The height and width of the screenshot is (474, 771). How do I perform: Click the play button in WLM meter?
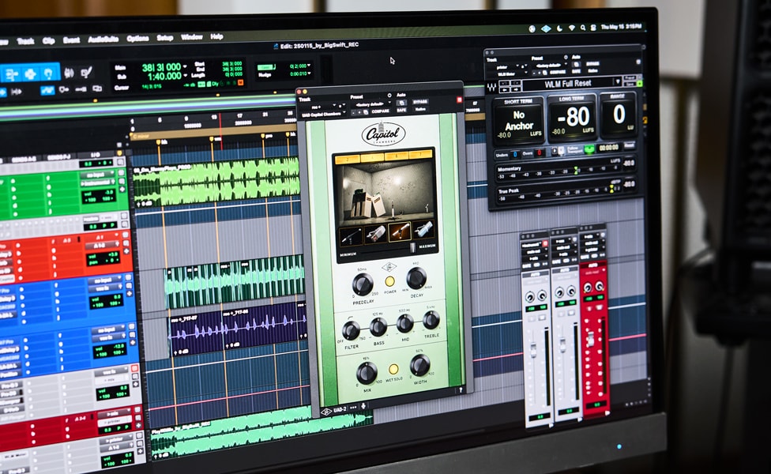[x=555, y=152]
